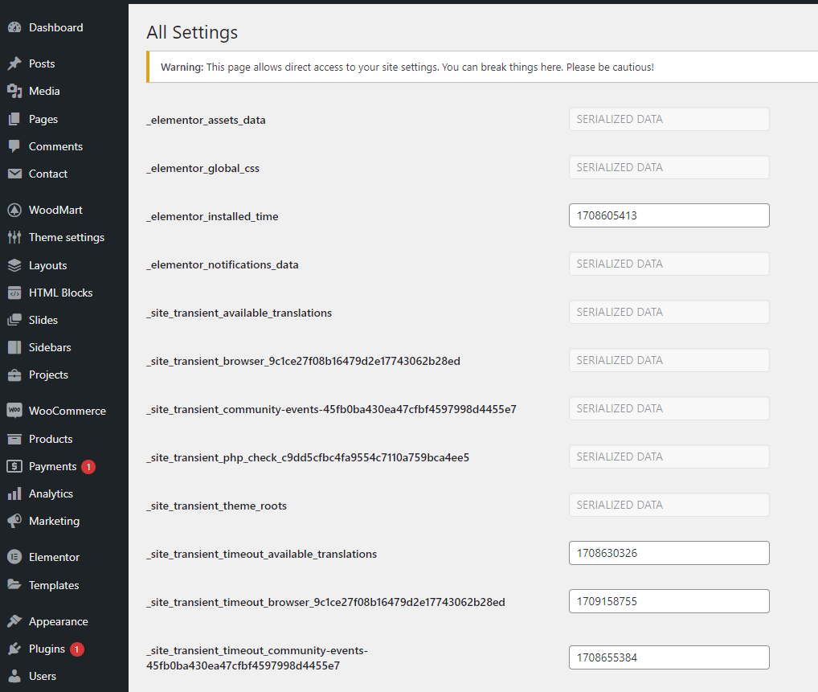Viewport: 818px width, 692px height.
Task: Focus the field containing 1709158755
Action: click(x=669, y=601)
